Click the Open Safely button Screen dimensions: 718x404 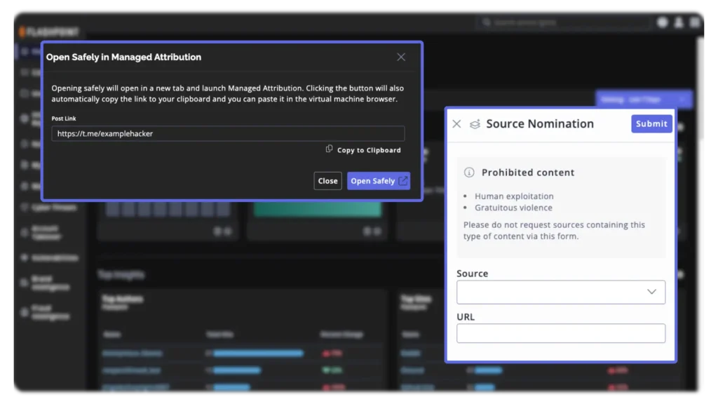pos(378,181)
